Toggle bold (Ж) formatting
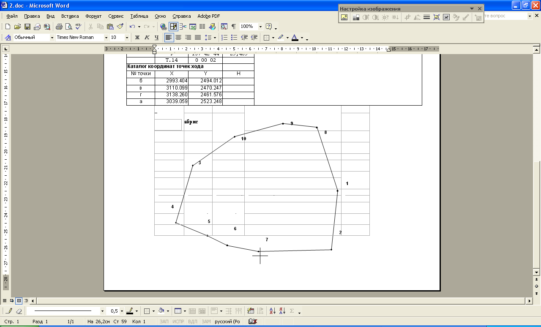The width and height of the screenshot is (541, 327). point(137,38)
